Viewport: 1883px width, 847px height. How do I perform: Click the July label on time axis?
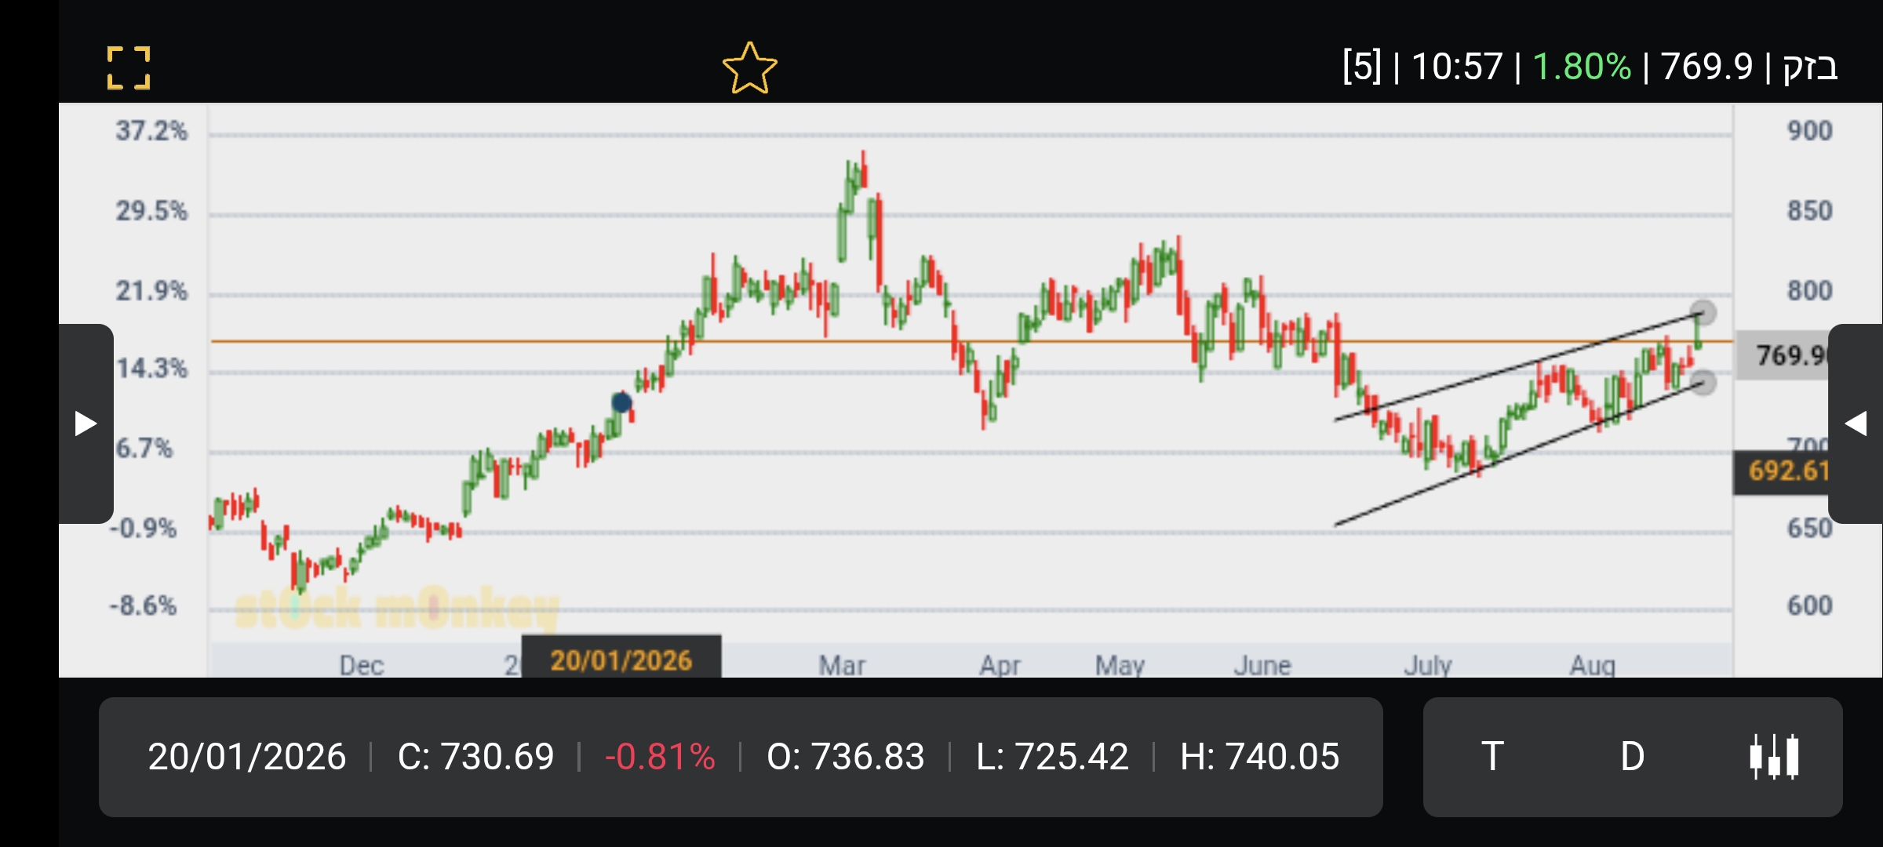coord(1428,665)
